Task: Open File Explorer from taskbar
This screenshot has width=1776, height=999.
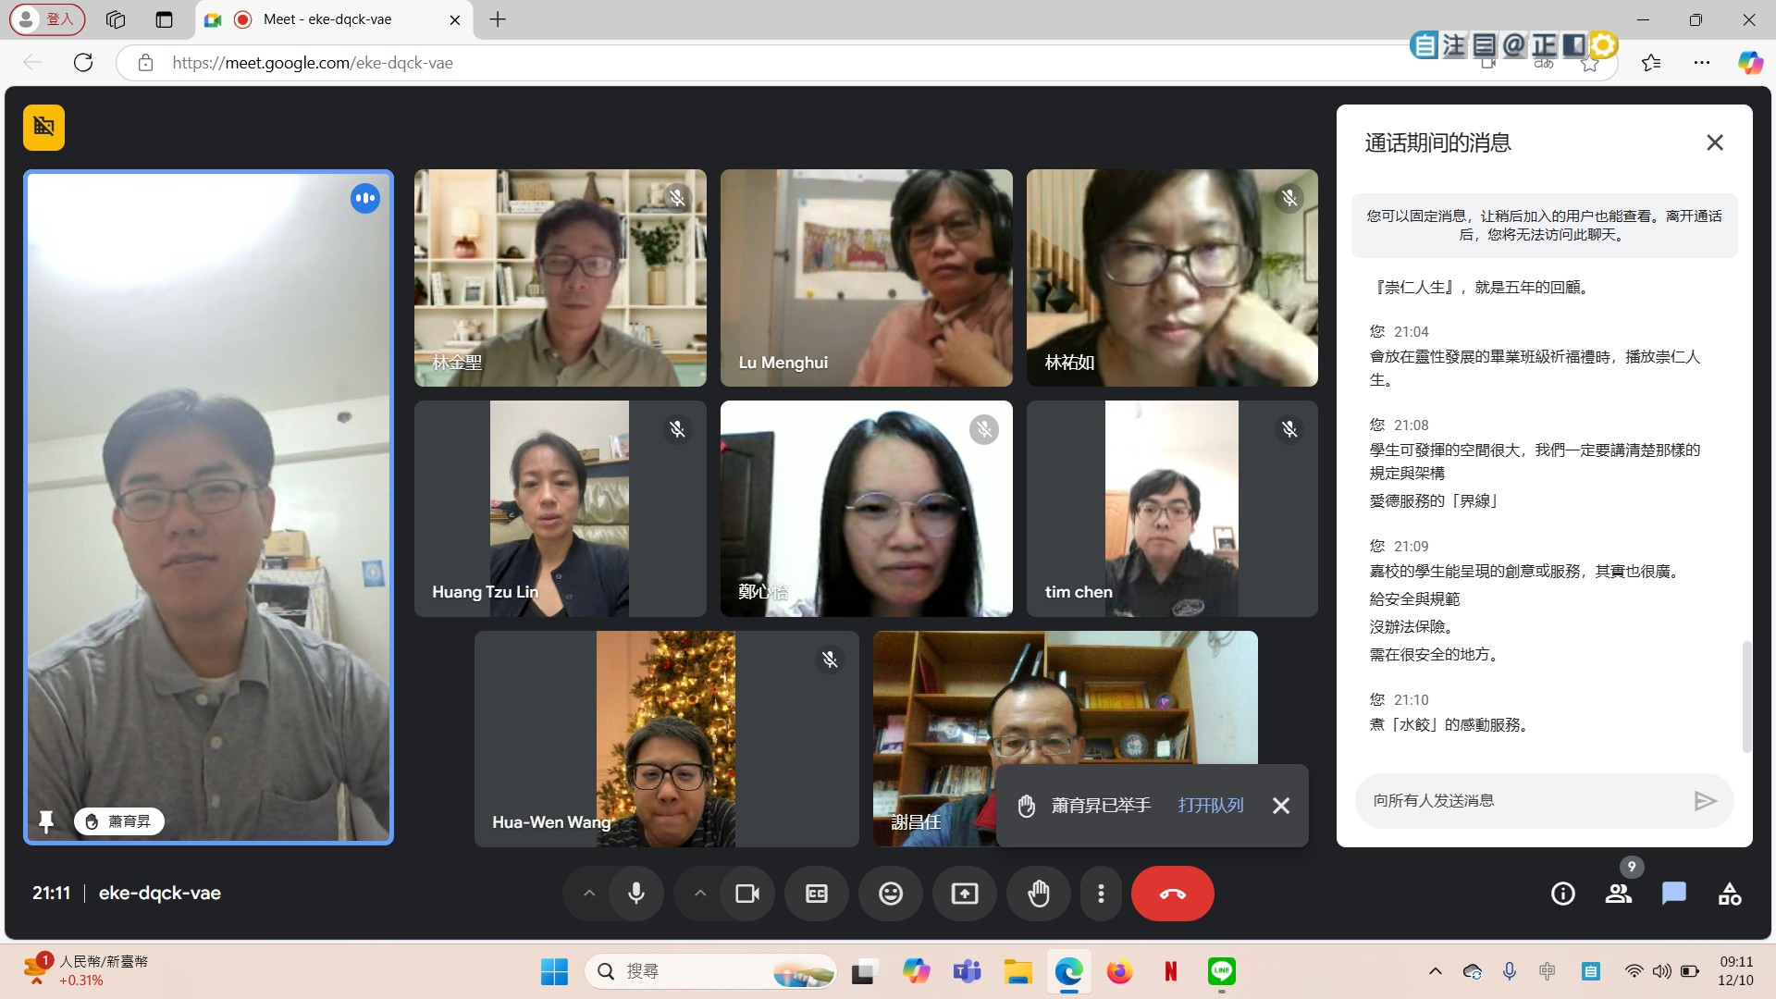Action: 1018,971
